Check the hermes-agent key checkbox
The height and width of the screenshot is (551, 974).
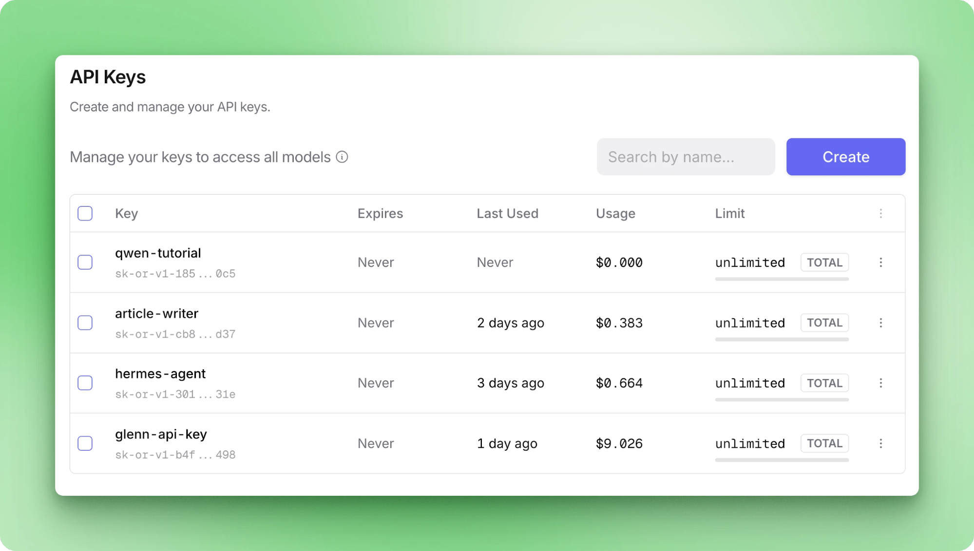click(85, 383)
